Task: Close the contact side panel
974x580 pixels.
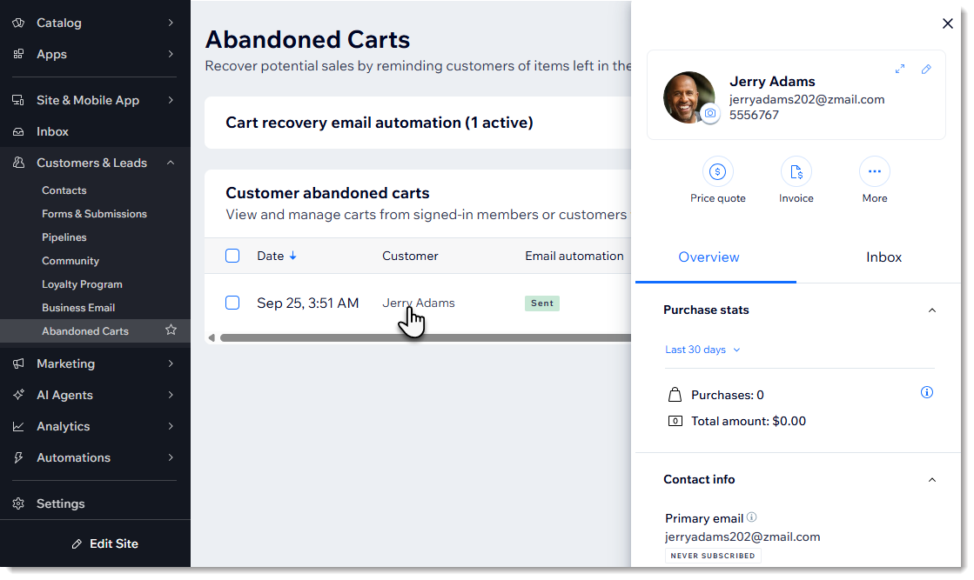Action: point(947,23)
